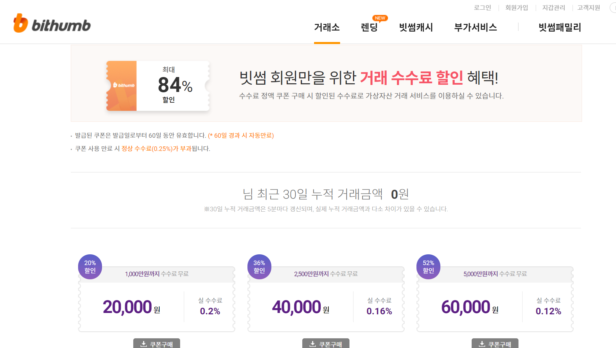Click the 84% 할인 coupon image
Viewport: 616px width, 348px height.
[158, 86]
